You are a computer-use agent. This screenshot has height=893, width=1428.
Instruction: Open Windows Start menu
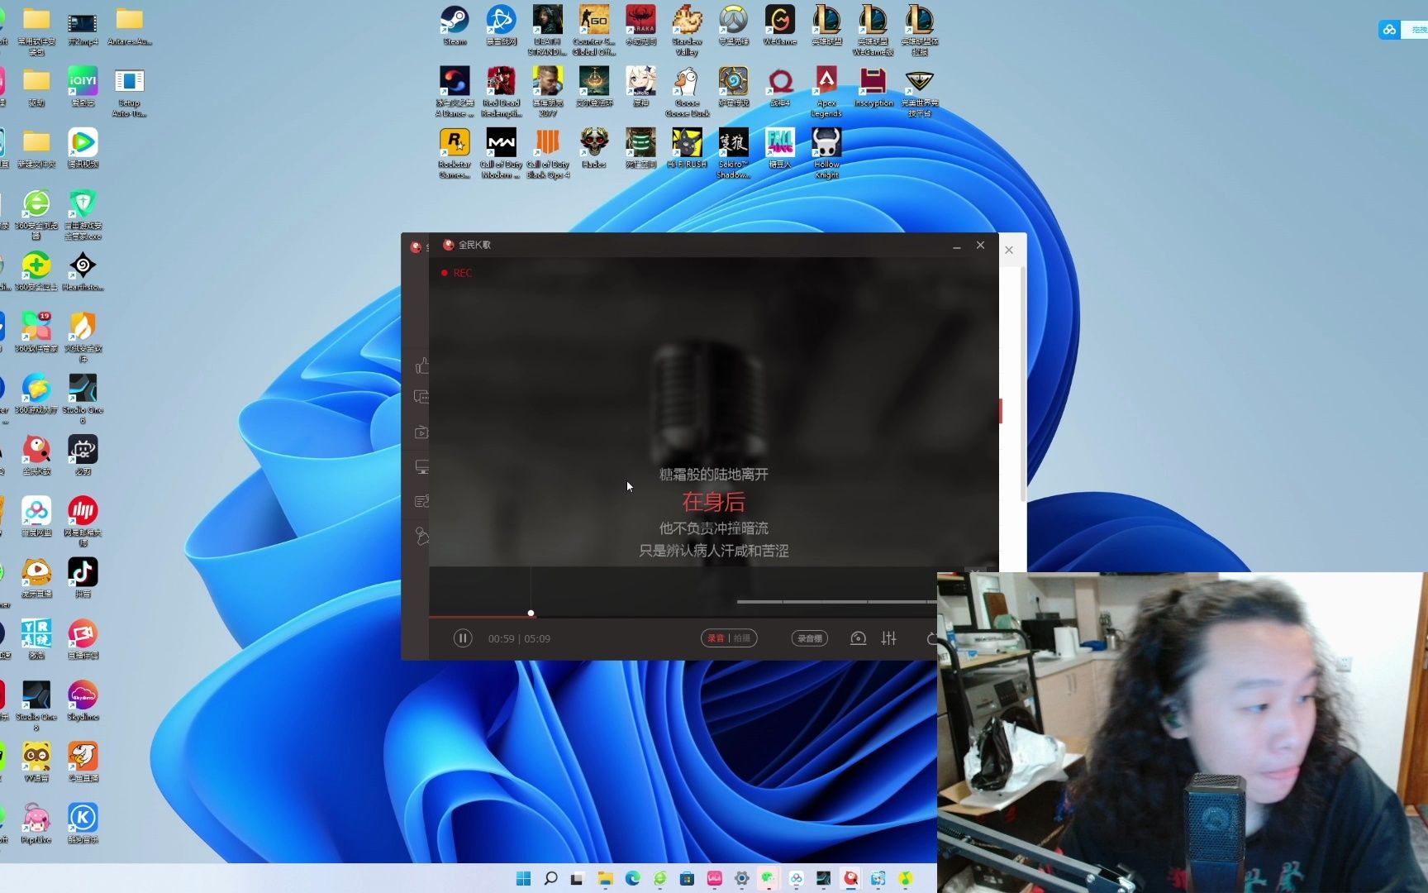point(523,878)
